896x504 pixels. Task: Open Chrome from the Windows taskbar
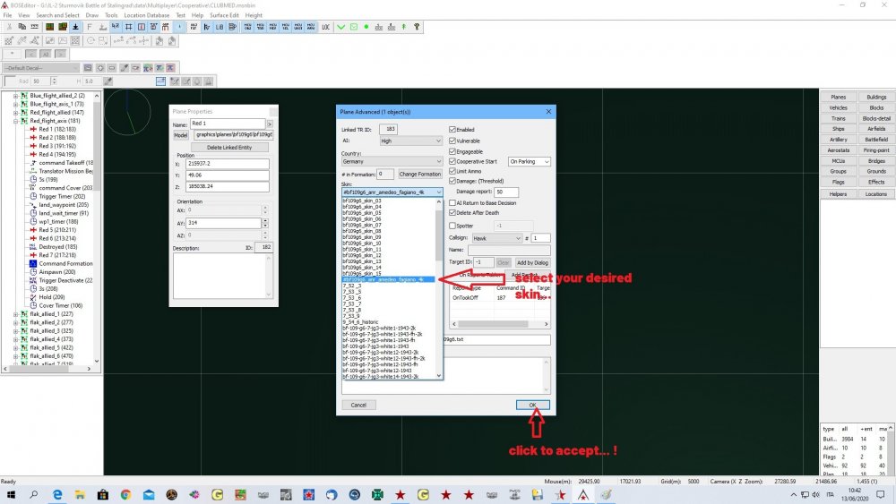(x=125, y=494)
